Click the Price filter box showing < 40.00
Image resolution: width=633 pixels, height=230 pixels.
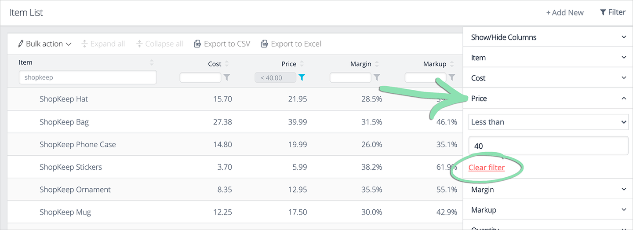pos(276,77)
